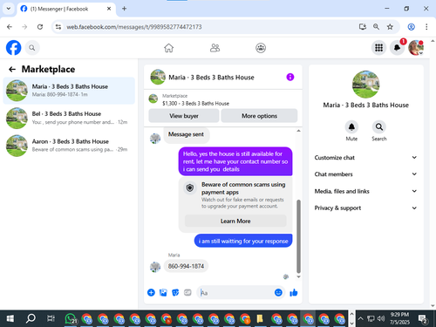Choose a sticker from the composer
The width and height of the screenshot is (436, 327).
pyautogui.click(x=175, y=292)
